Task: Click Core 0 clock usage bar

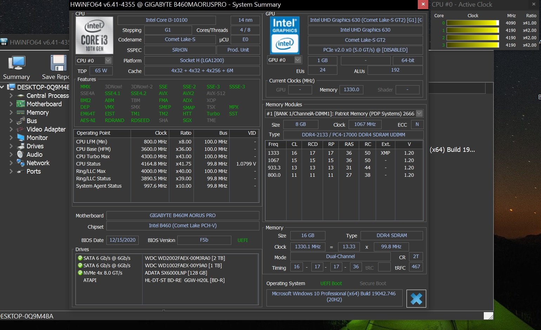Action: 473,23
